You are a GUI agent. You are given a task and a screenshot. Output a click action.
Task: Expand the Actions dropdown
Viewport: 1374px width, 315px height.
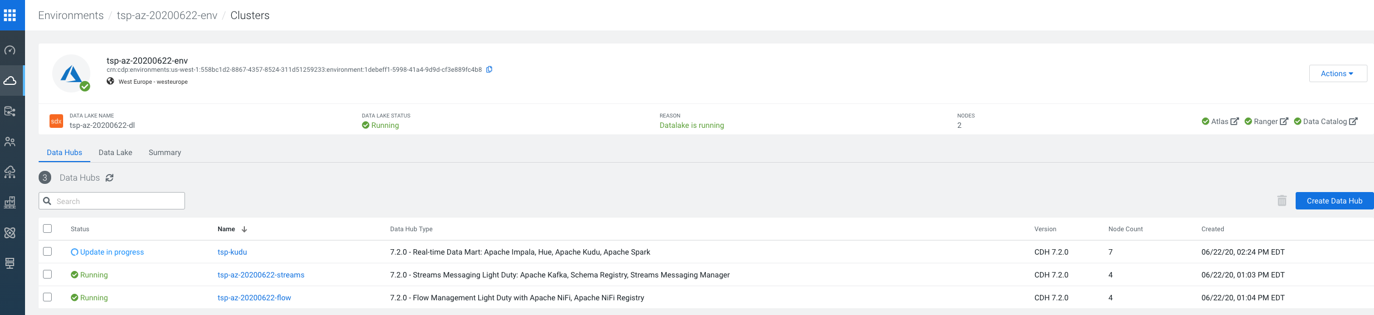coord(1338,73)
